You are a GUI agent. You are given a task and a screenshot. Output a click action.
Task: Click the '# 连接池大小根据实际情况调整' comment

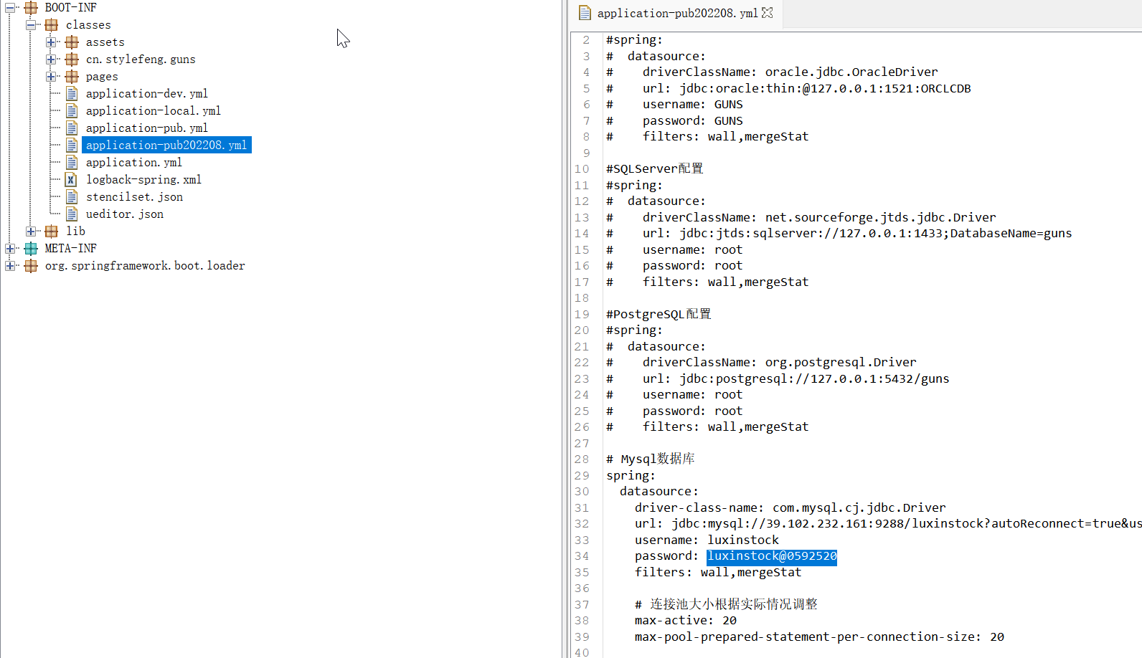(726, 605)
